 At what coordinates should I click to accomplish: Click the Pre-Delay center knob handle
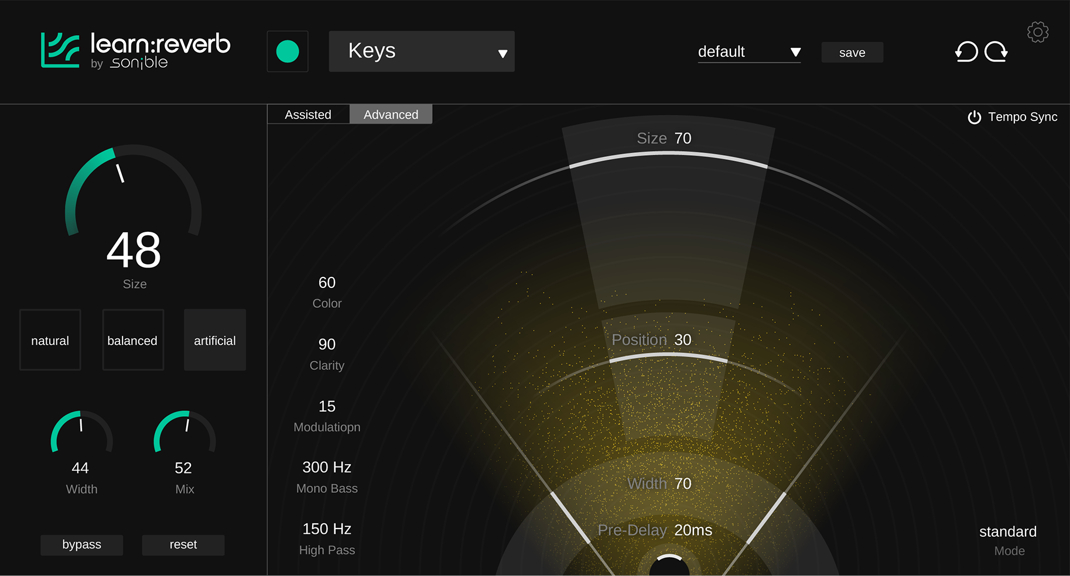pos(669,564)
